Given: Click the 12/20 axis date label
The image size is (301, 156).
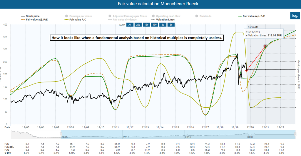Looking at the screenshot, I should 250,127.
